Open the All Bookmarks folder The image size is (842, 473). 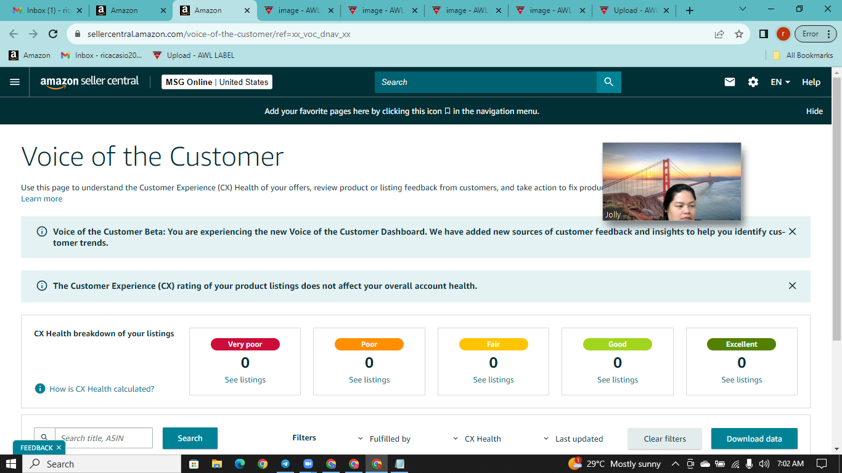803,55
